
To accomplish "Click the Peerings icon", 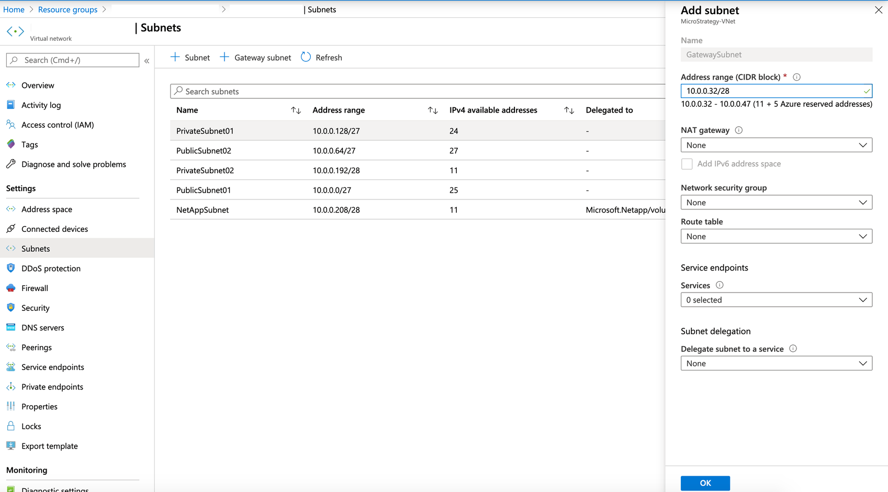I will pyautogui.click(x=10, y=347).
